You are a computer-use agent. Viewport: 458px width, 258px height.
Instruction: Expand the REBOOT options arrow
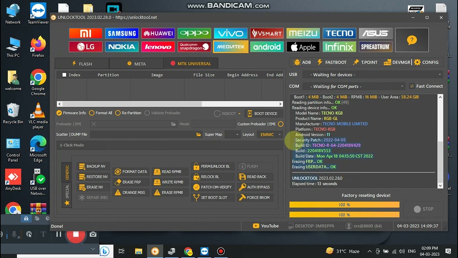click(x=239, y=114)
